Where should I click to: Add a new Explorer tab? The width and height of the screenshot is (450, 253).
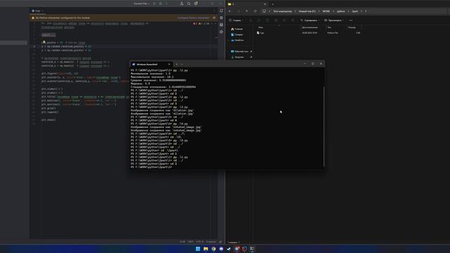(x=272, y=4)
